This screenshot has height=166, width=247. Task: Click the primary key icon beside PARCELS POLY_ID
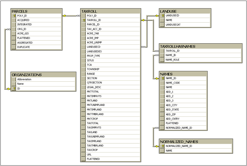14,16
